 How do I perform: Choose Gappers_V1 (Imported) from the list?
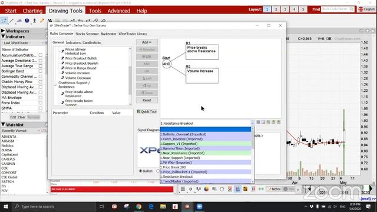[206, 144]
